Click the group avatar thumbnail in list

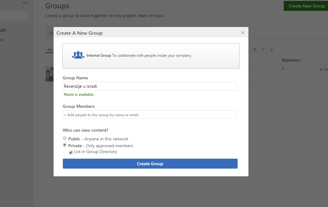(49, 74)
